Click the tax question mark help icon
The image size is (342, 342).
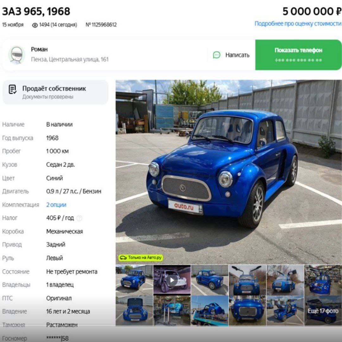tap(79, 218)
